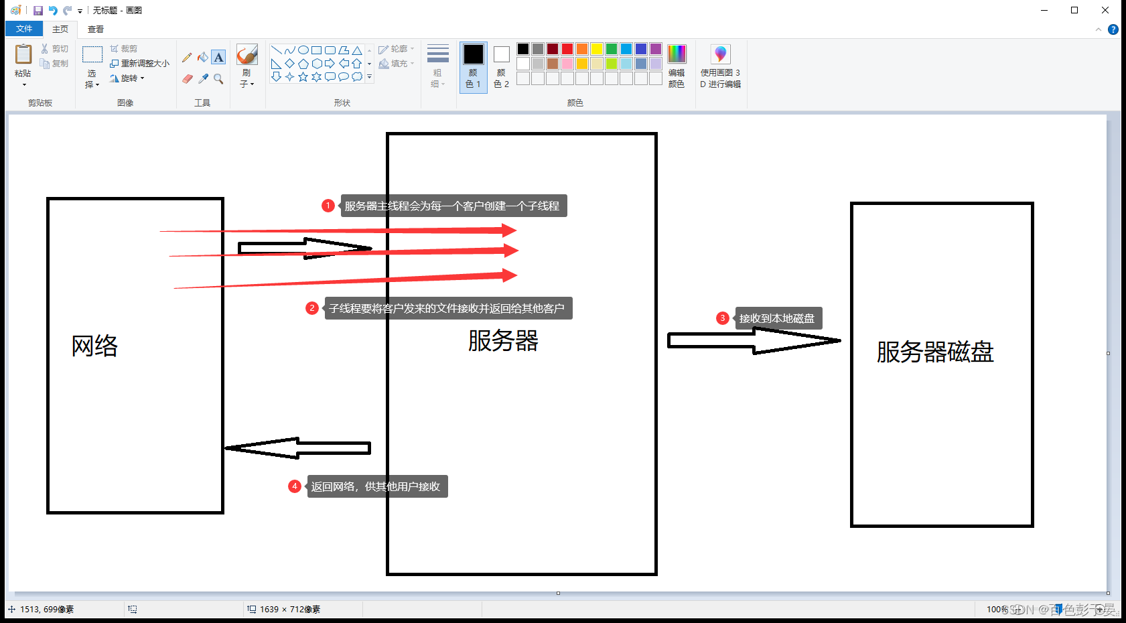Click 重新调整大小 (Resize) button

(x=139, y=64)
